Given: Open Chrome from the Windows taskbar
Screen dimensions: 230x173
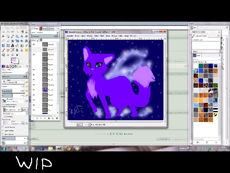Looking at the screenshot, I should coord(69,148).
